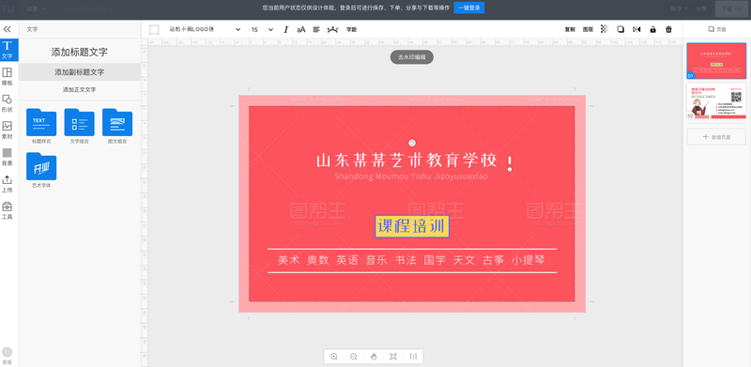The image size is (751, 367).
Task: Click the 一键登录 login button
Action: [x=468, y=8]
